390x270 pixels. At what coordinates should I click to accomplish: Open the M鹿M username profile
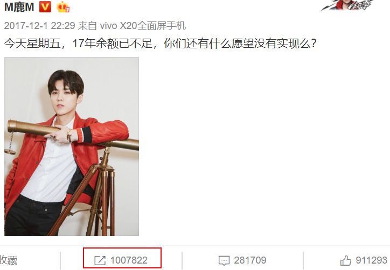tap(19, 7)
